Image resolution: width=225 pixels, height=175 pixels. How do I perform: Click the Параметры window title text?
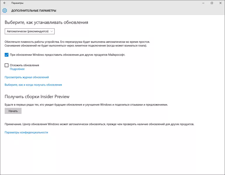click(17, 3)
